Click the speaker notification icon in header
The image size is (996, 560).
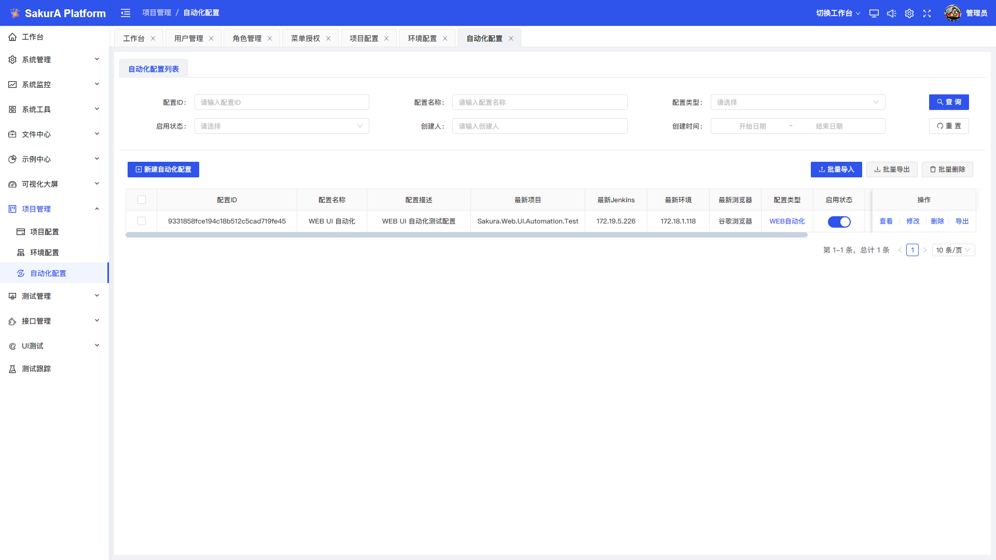click(x=891, y=13)
